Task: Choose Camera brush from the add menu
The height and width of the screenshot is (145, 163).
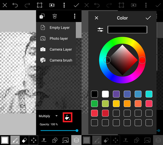Action: click(56, 60)
